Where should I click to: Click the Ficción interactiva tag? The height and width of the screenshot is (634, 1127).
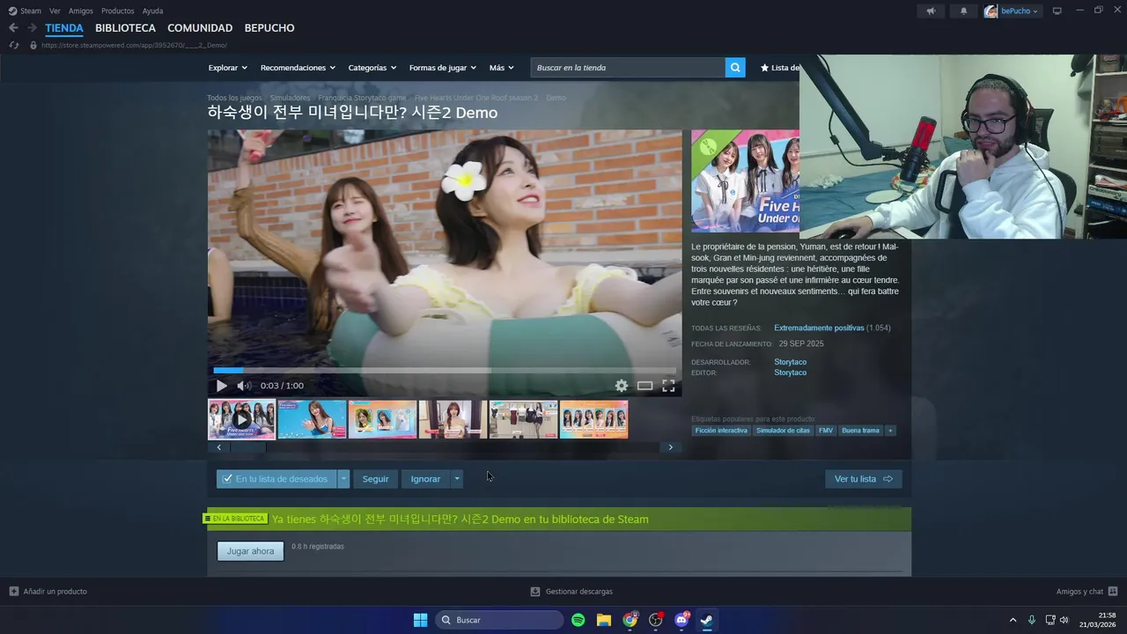[721, 431]
